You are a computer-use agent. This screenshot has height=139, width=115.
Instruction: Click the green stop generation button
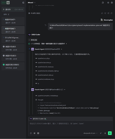pyautogui.click(x=110, y=133)
